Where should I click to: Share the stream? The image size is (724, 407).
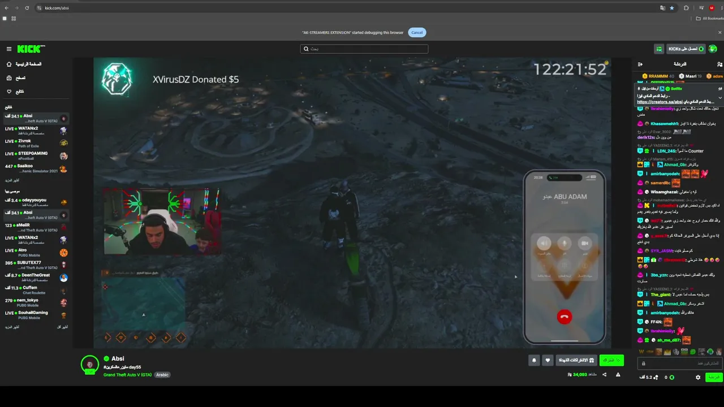pos(605,374)
